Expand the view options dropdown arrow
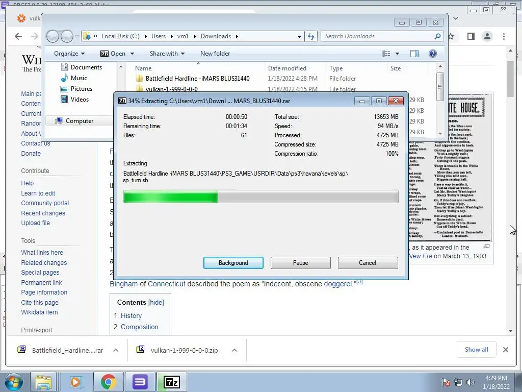 coord(397,54)
